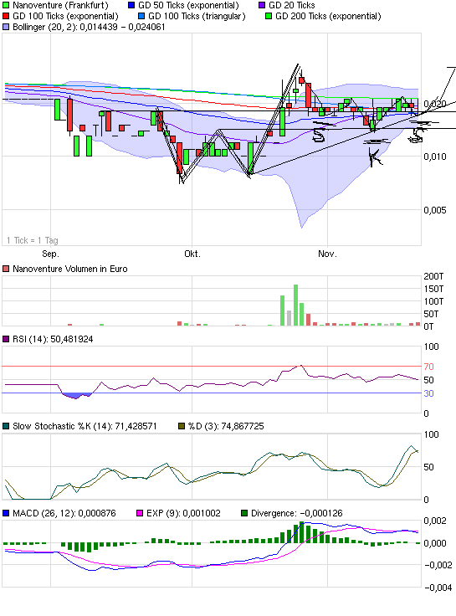The image size is (456, 616).
Task: Click the magenta EXP (9) legend swatch
Action: pyautogui.click(x=140, y=513)
